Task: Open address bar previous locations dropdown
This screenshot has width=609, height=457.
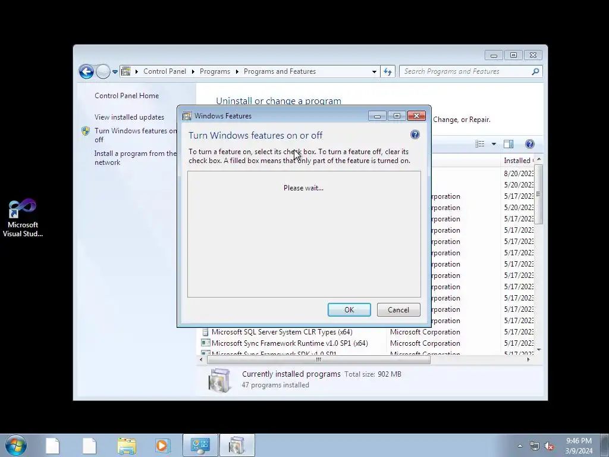Action: point(374,71)
